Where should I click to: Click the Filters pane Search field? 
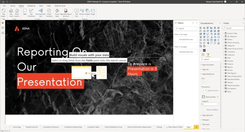186,29
